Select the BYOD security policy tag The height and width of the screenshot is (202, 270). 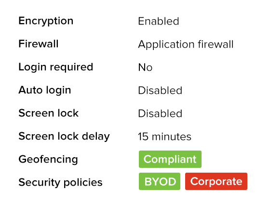[160, 181]
